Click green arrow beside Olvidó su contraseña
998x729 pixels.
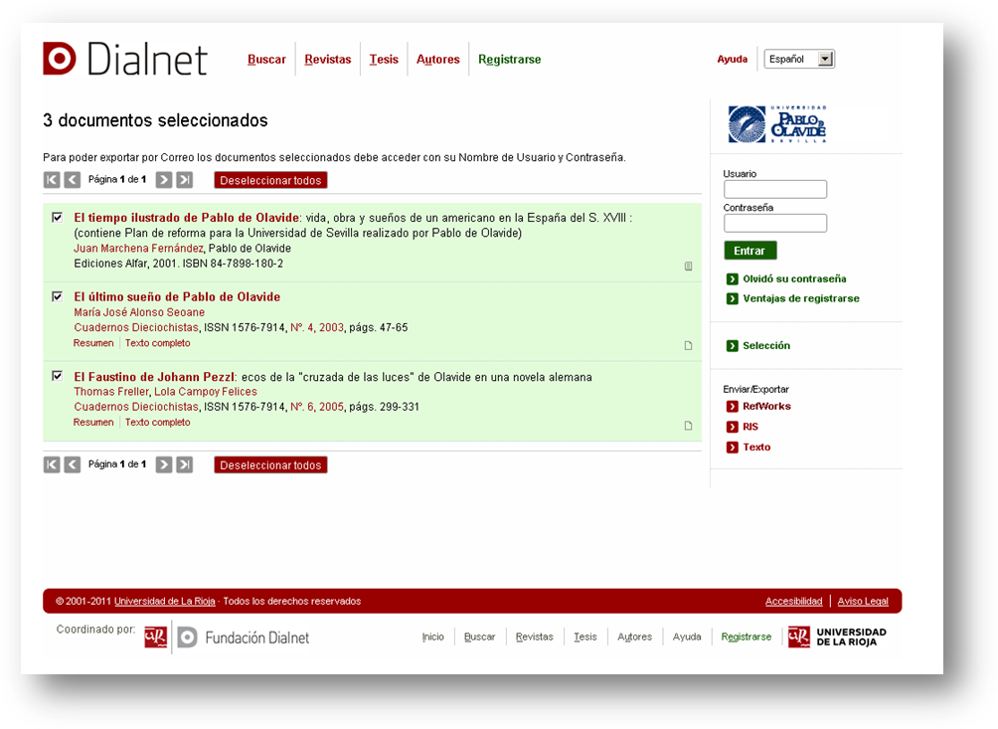click(732, 278)
